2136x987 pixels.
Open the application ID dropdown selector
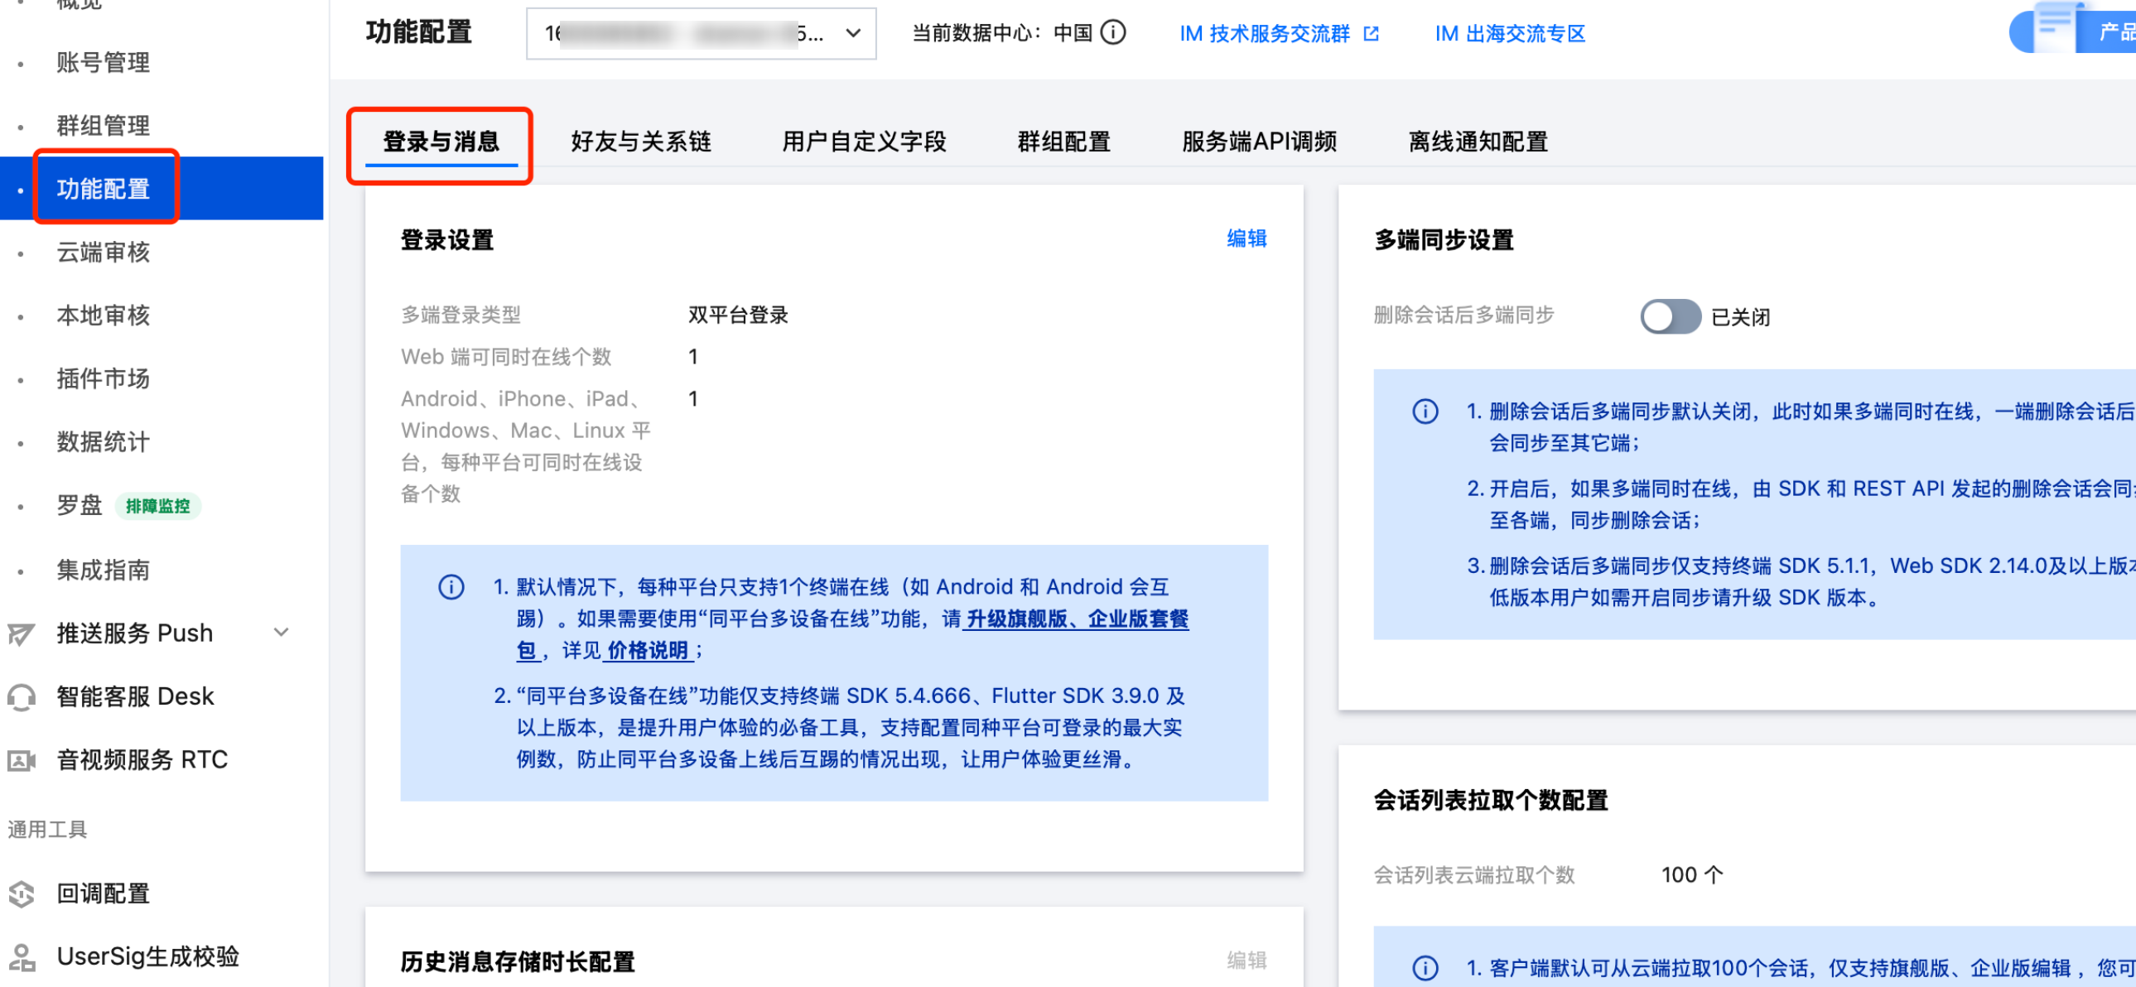coord(701,34)
